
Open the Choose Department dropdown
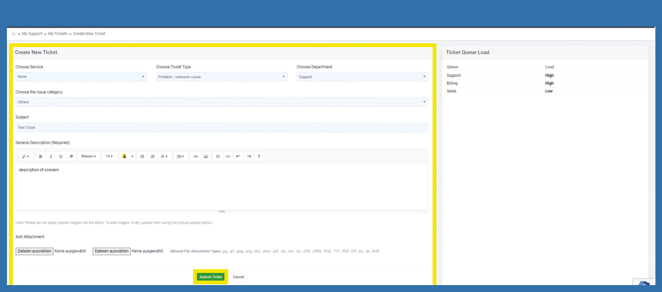pyautogui.click(x=362, y=77)
